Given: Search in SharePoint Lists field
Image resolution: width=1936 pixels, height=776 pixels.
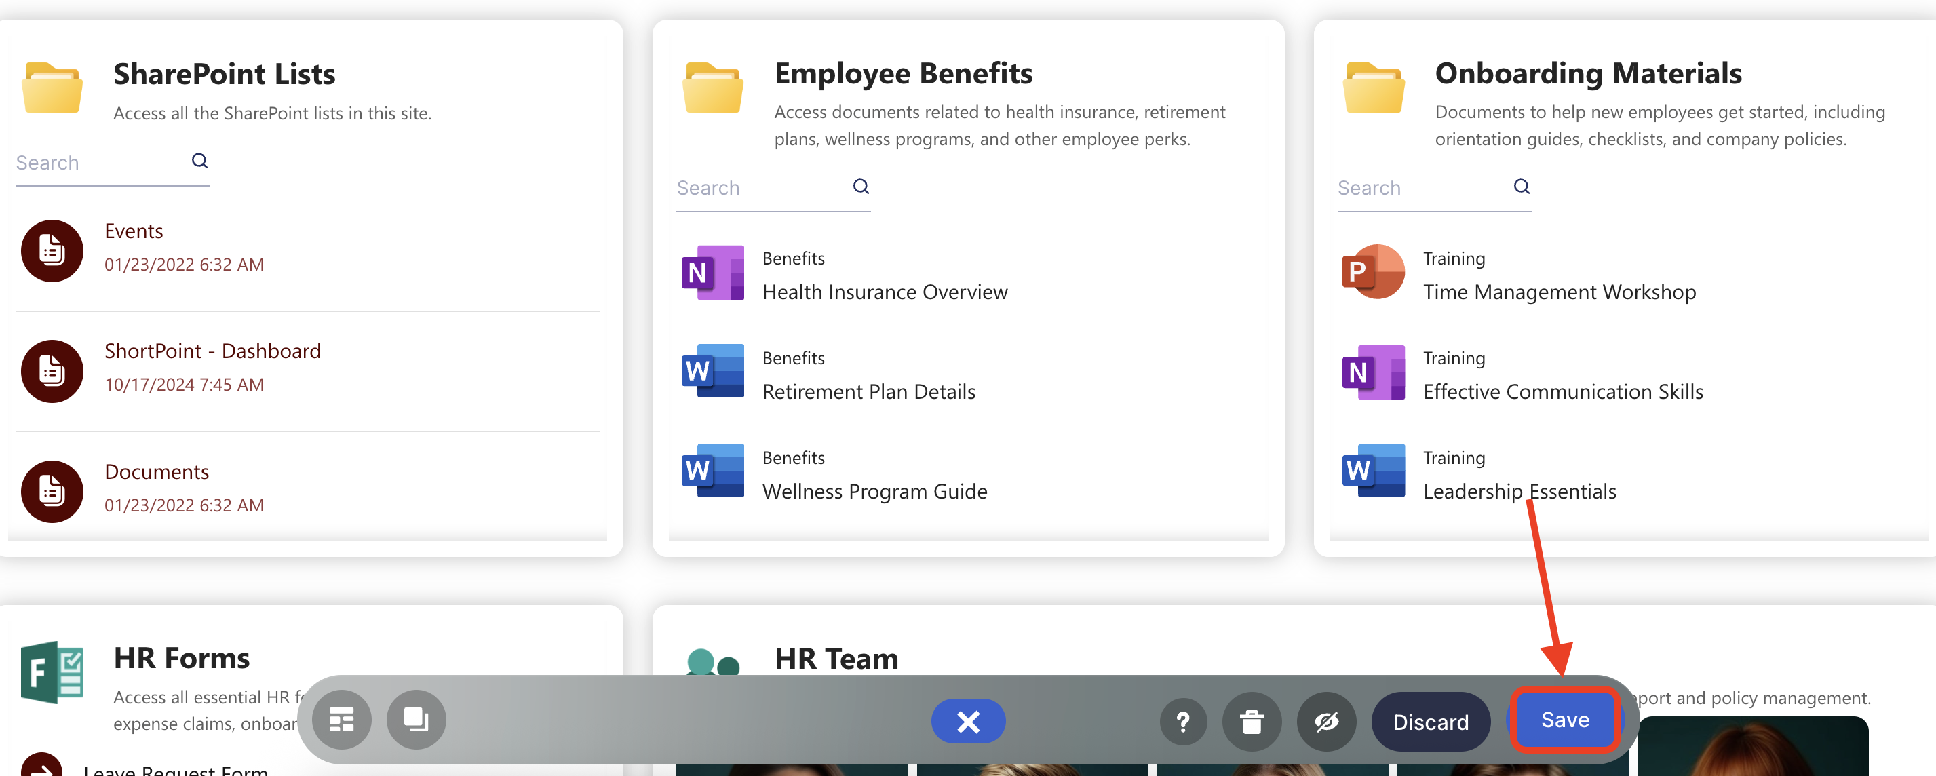Looking at the screenshot, I should tap(98, 162).
